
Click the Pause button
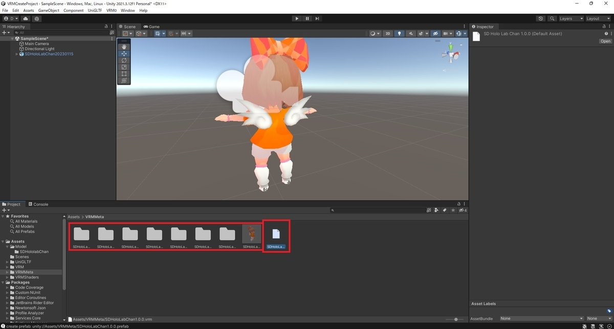pos(307,18)
